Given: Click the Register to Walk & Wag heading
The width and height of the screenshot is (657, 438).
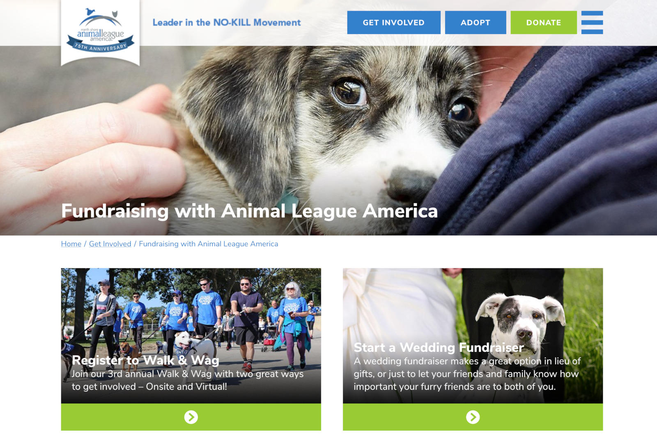Looking at the screenshot, I should click(145, 360).
